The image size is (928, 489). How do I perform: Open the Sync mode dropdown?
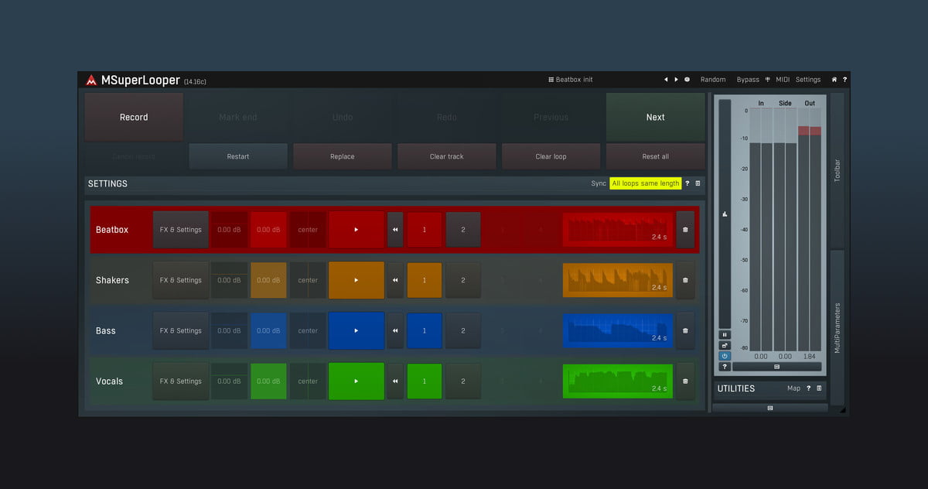pos(645,183)
